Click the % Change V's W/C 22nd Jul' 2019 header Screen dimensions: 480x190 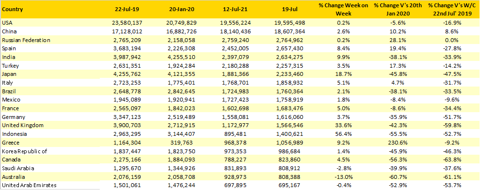tap(452, 9)
